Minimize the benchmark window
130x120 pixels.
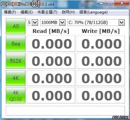click(101, 3)
